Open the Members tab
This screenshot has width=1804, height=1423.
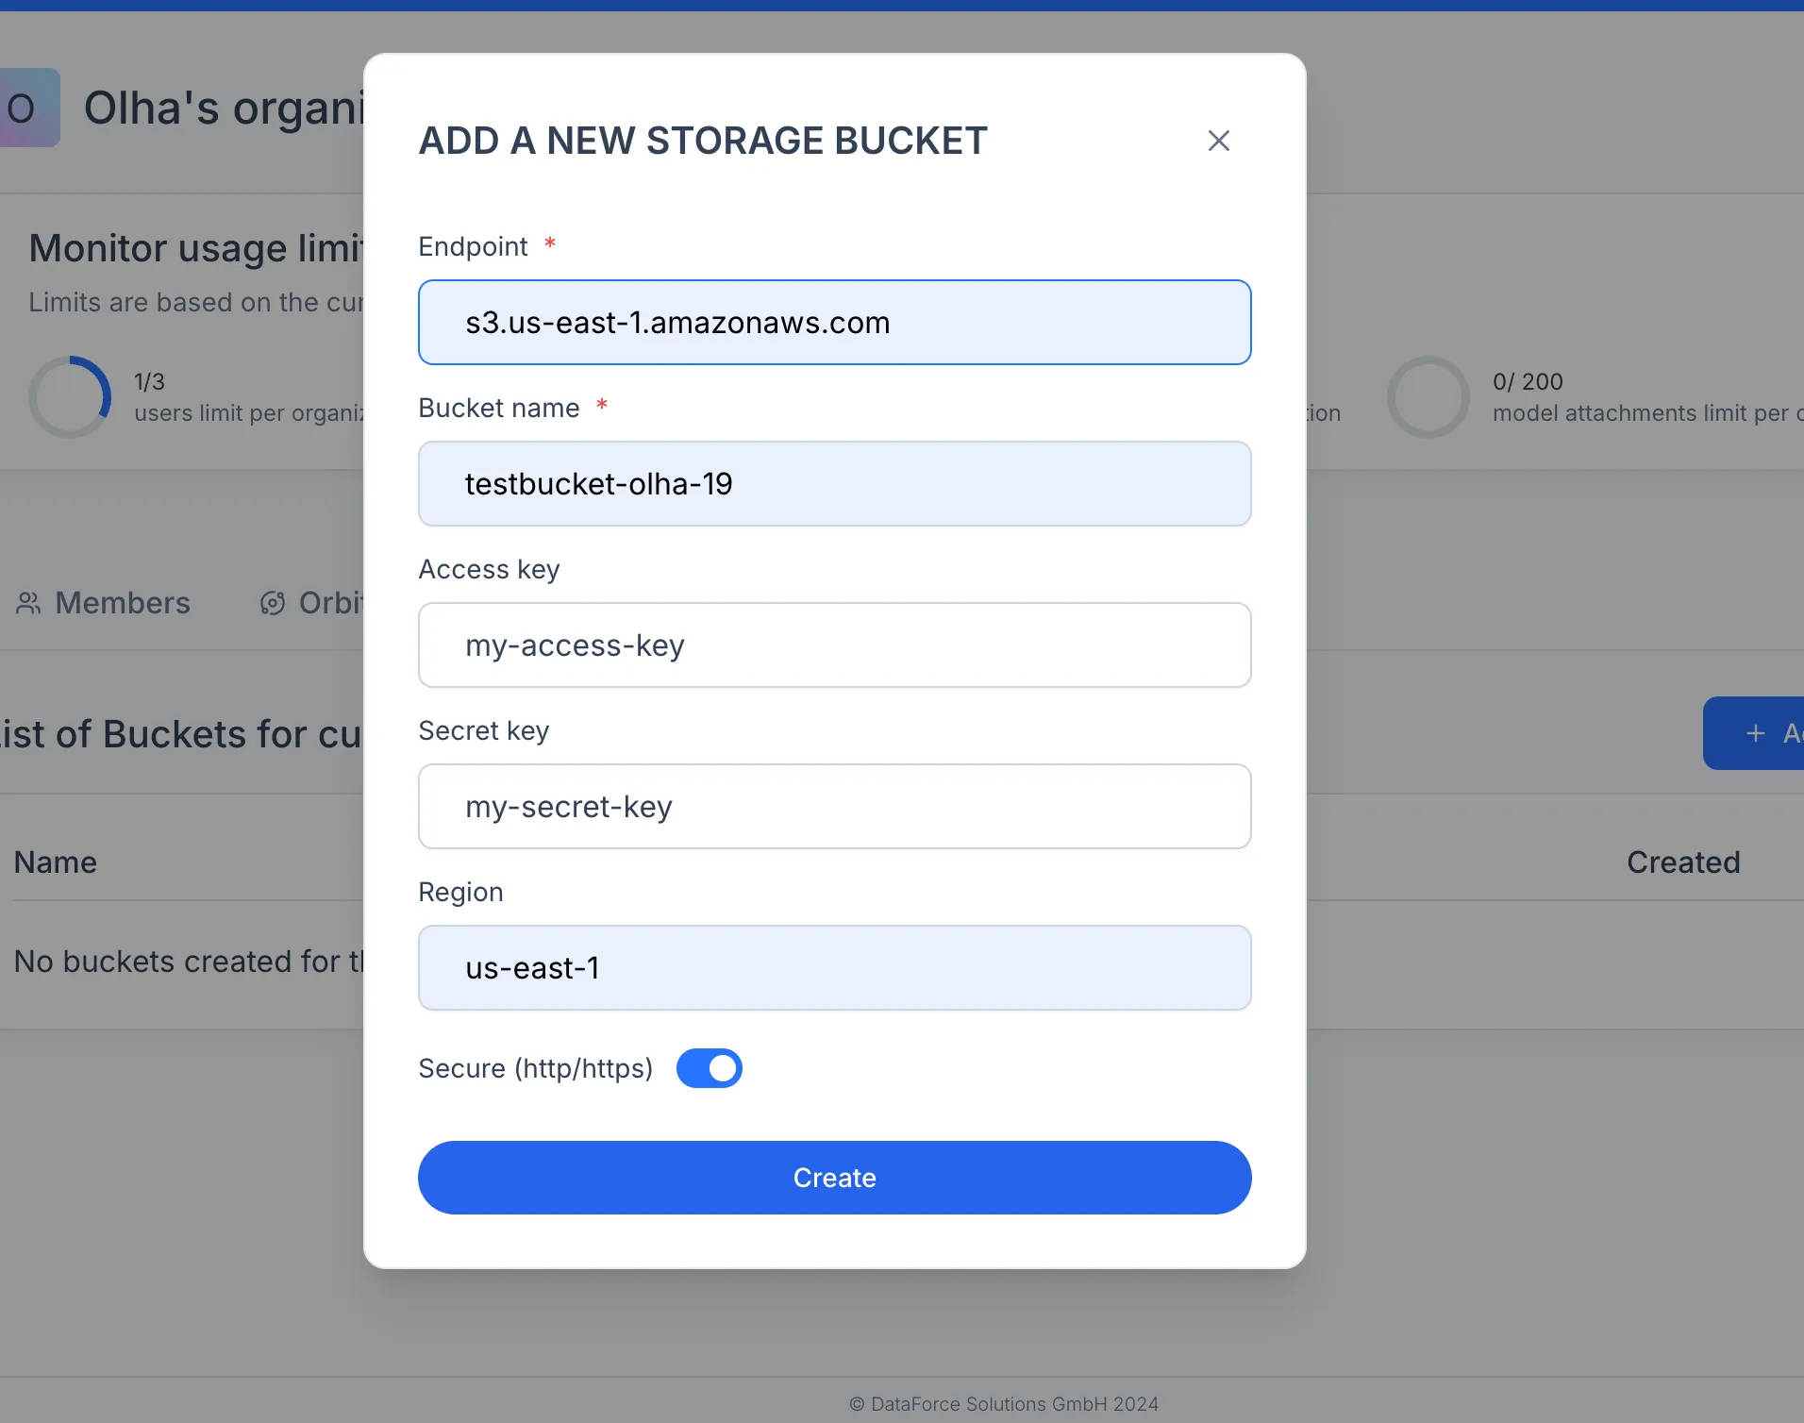click(103, 603)
